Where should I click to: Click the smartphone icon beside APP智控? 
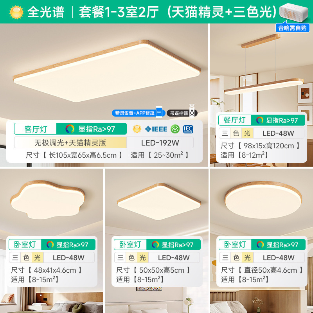tap(159, 112)
